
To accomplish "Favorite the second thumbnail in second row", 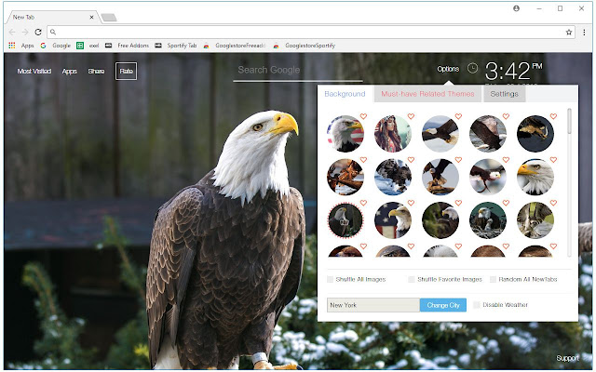I will click(x=411, y=160).
